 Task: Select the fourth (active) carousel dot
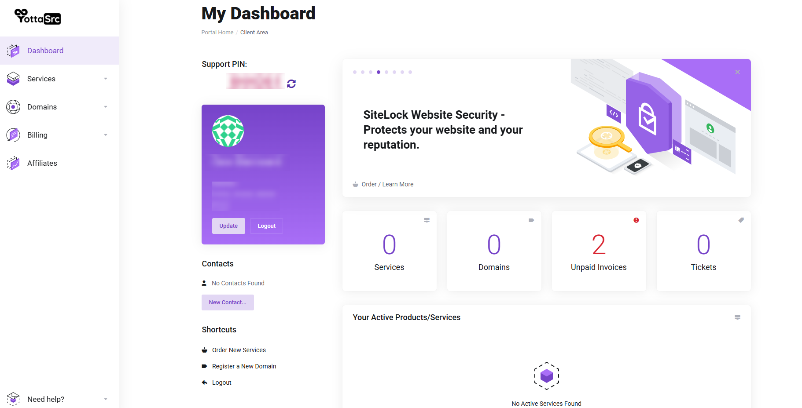coord(379,72)
